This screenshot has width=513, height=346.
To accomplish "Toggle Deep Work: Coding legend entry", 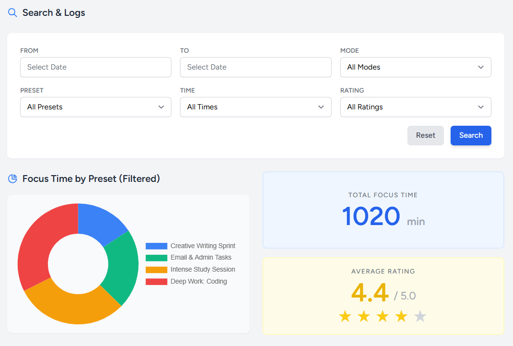I will pos(198,282).
